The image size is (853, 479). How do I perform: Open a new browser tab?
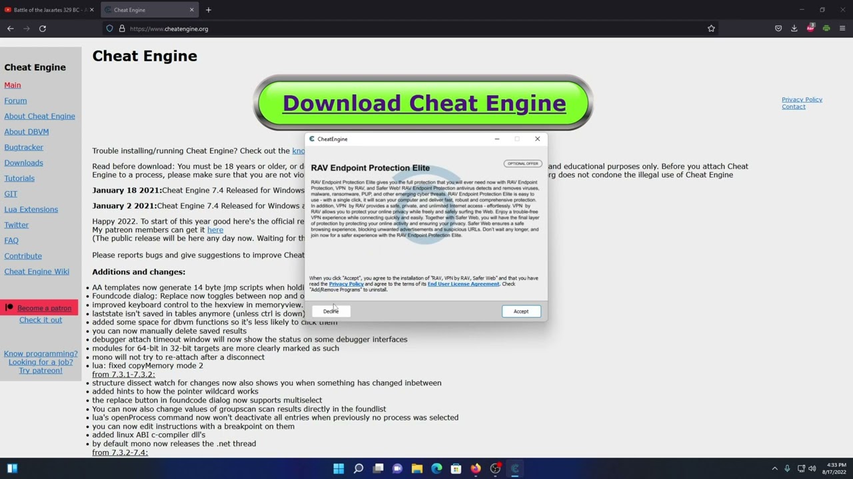[x=209, y=10]
